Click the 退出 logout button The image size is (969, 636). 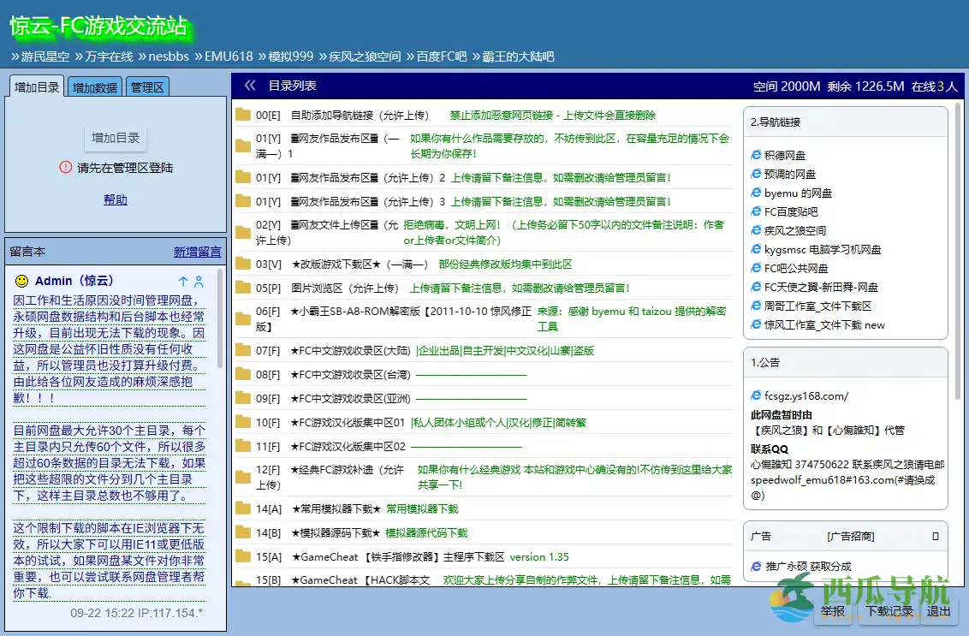[x=937, y=612]
